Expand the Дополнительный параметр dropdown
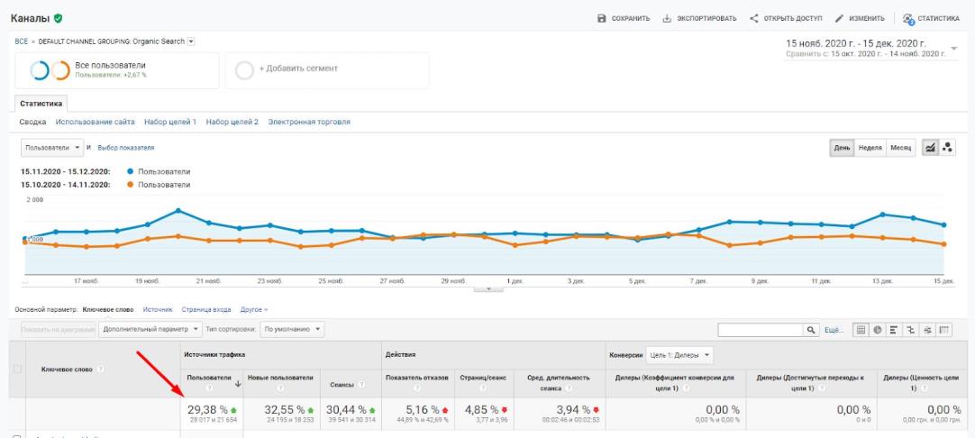Screen dimensions: 975x438 (x=151, y=329)
